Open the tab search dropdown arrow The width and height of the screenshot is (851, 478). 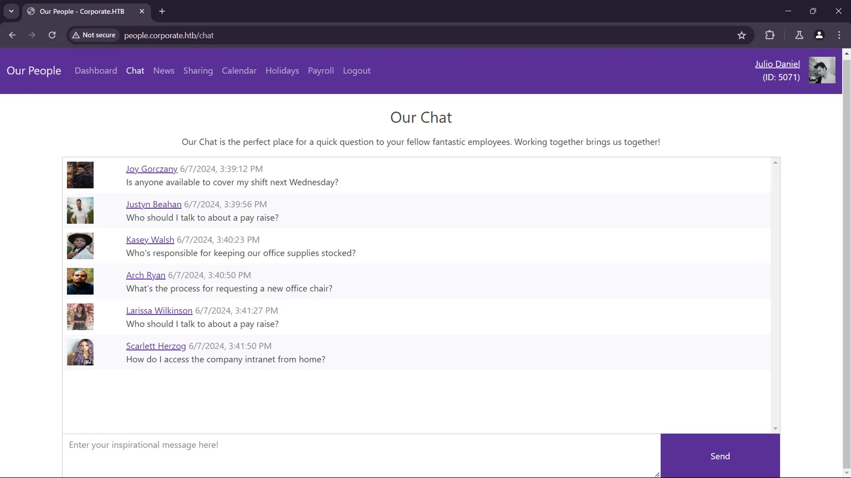pyautogui.click(x=11, y=11)
